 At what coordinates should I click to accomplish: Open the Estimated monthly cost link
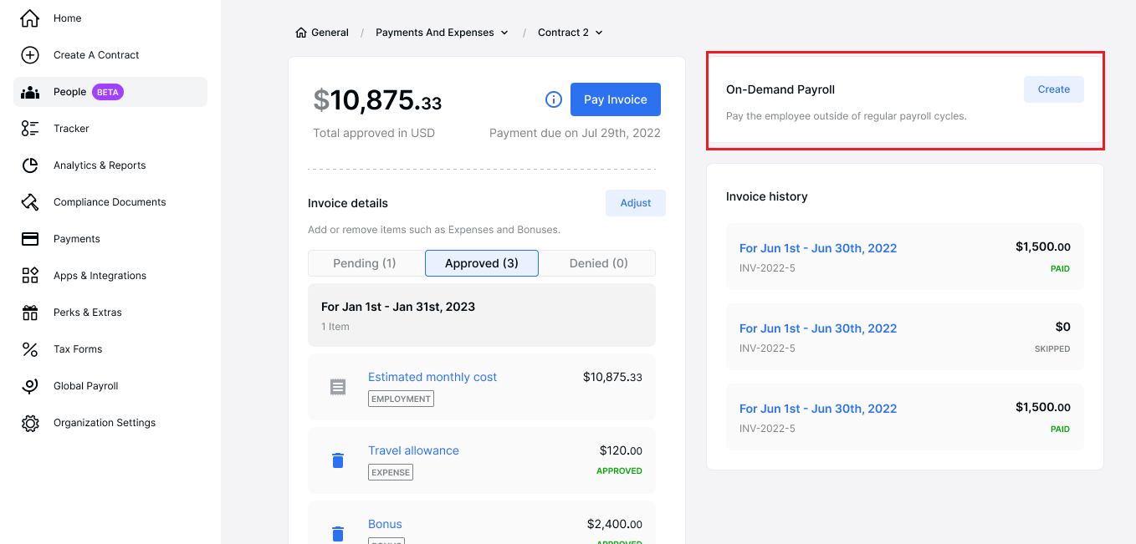(x=432, y=377)
